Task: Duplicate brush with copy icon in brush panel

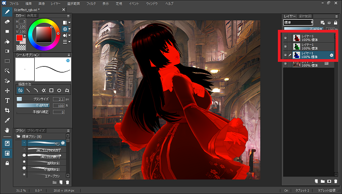Action: [x=61, y=182]
